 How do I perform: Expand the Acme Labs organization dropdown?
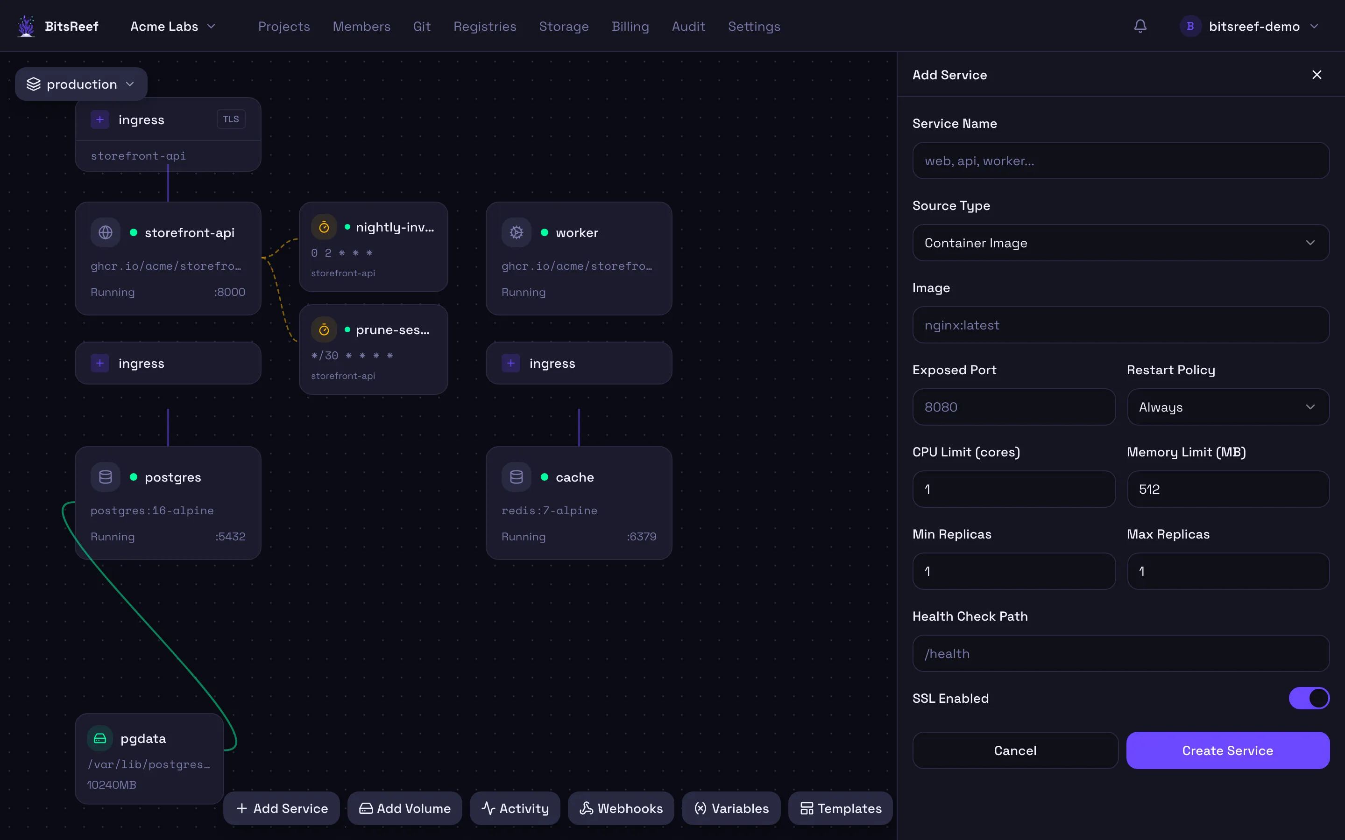(x=172, y=26)
